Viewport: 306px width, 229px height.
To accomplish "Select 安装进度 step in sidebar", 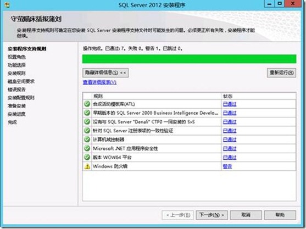I will pyautogui.click(x=16, y=114).
